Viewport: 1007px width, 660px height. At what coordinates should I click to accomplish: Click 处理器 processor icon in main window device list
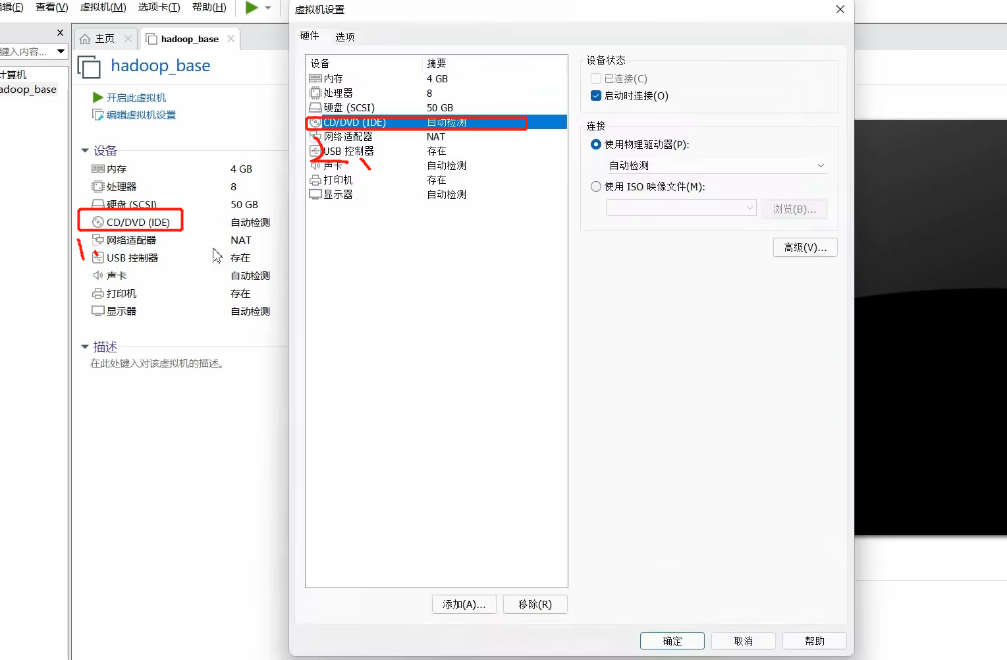click(x=98, y=186)
